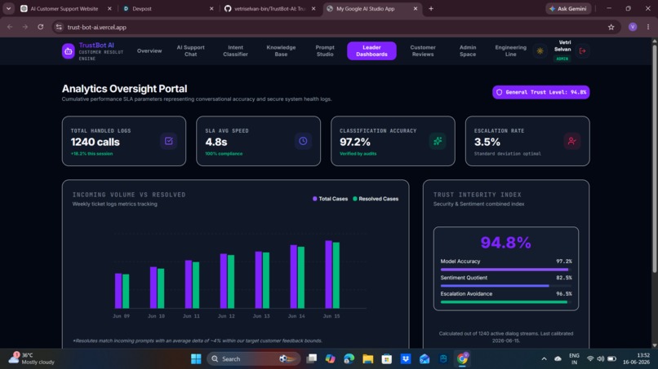Click the Analytics Oversight Portal heading

(x=125, y=89)
